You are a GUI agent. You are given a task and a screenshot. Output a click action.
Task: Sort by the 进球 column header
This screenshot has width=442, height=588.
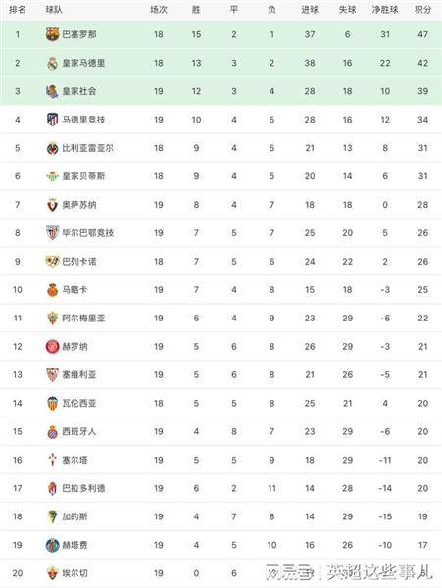pyautogui.click(x=310, y=10)
